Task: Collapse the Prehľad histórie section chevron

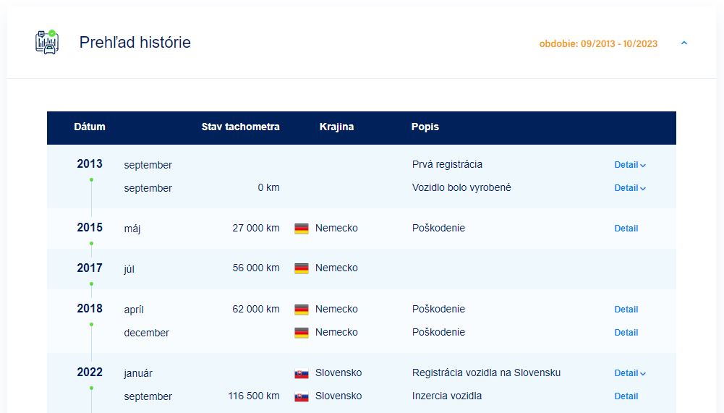Action: tap(683, 43)
